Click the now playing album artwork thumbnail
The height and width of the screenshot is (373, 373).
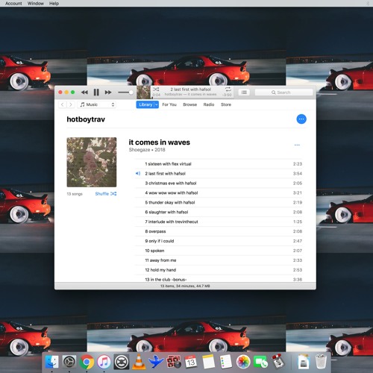(143, 93)
